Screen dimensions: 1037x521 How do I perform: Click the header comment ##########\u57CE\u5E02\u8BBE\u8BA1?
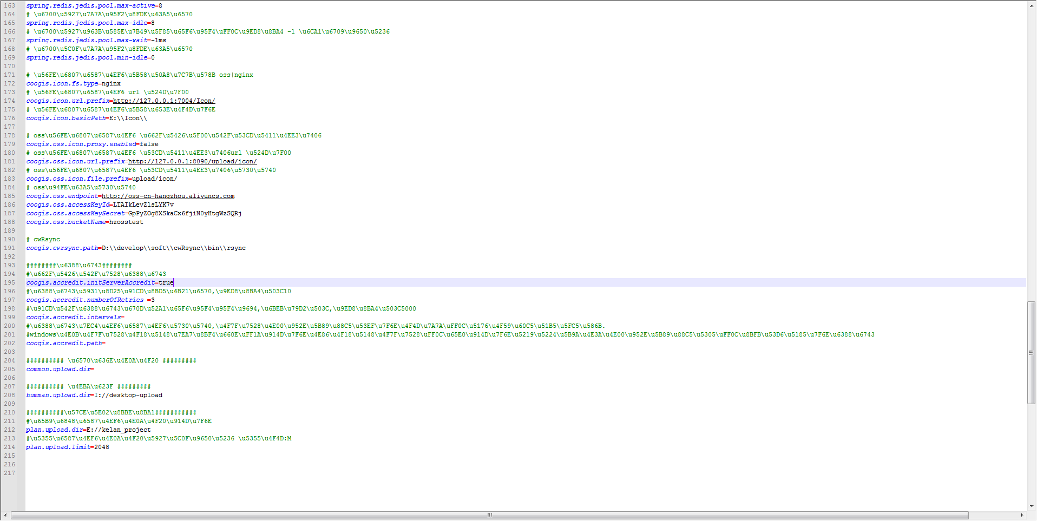pos(111,412)
